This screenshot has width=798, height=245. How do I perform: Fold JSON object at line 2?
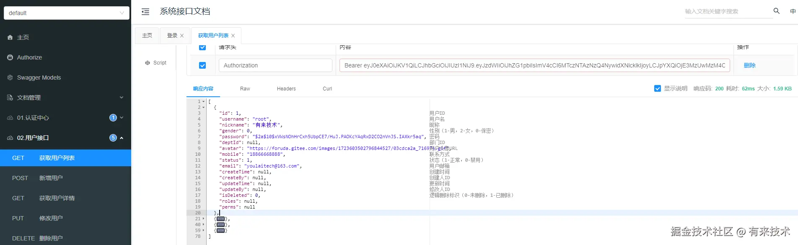click(204, 107)
